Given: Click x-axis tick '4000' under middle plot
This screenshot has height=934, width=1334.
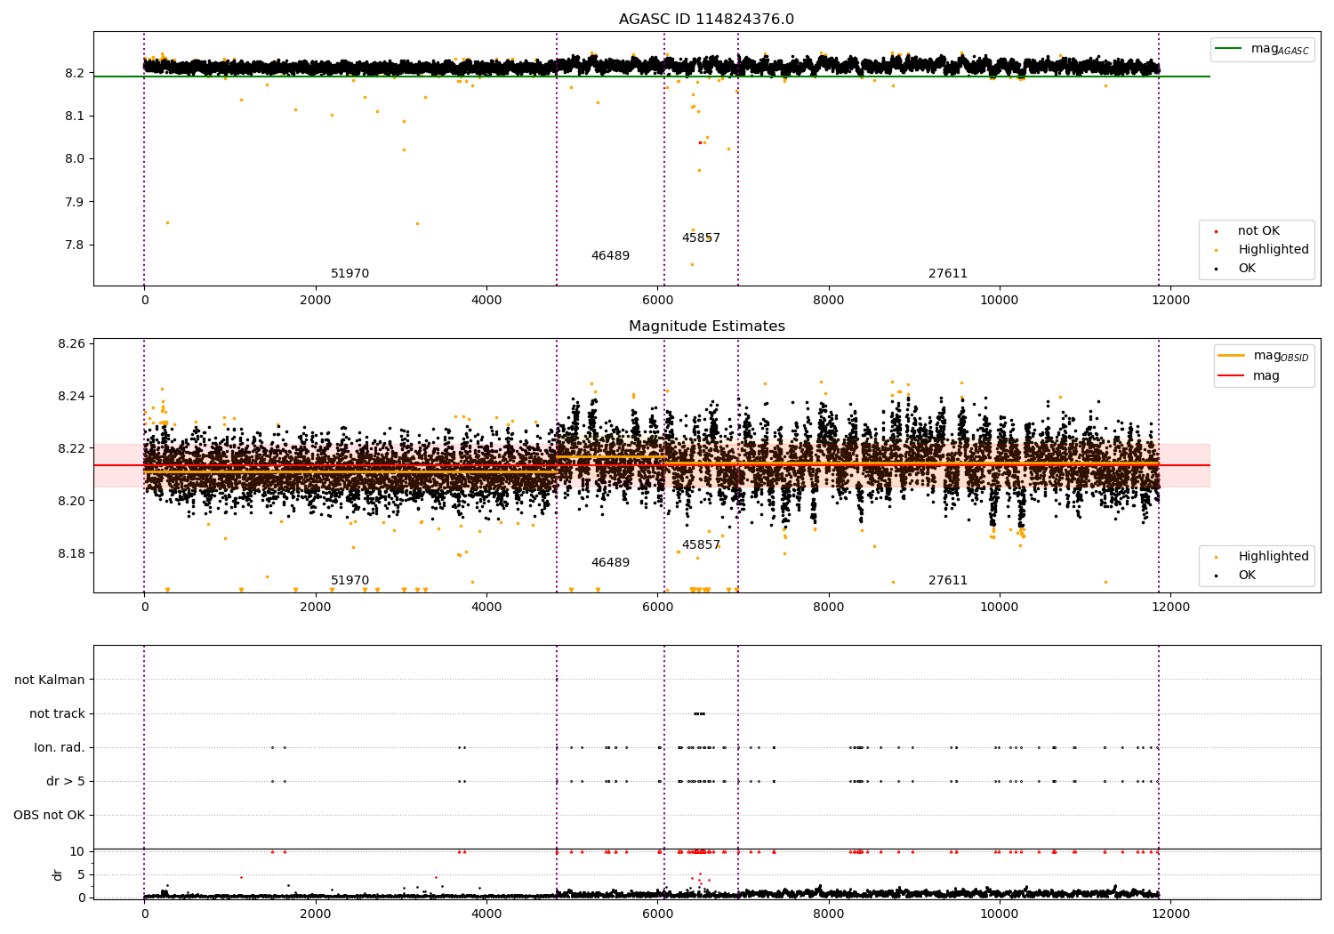Looking at the screenshot, I should [x=486, y=608].
